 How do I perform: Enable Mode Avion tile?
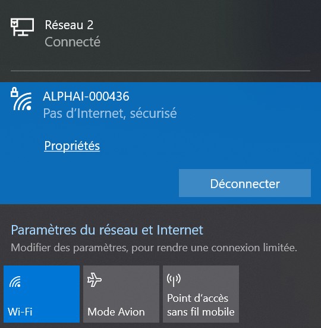click(121, 294)
